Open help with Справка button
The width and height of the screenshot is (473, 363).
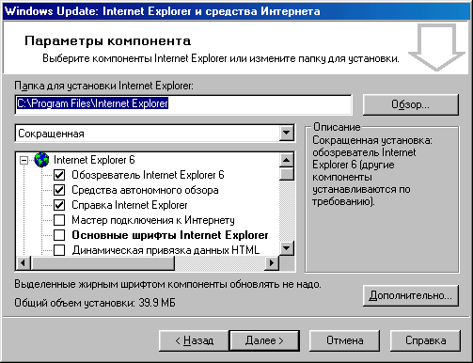click(x=425, y=340)
